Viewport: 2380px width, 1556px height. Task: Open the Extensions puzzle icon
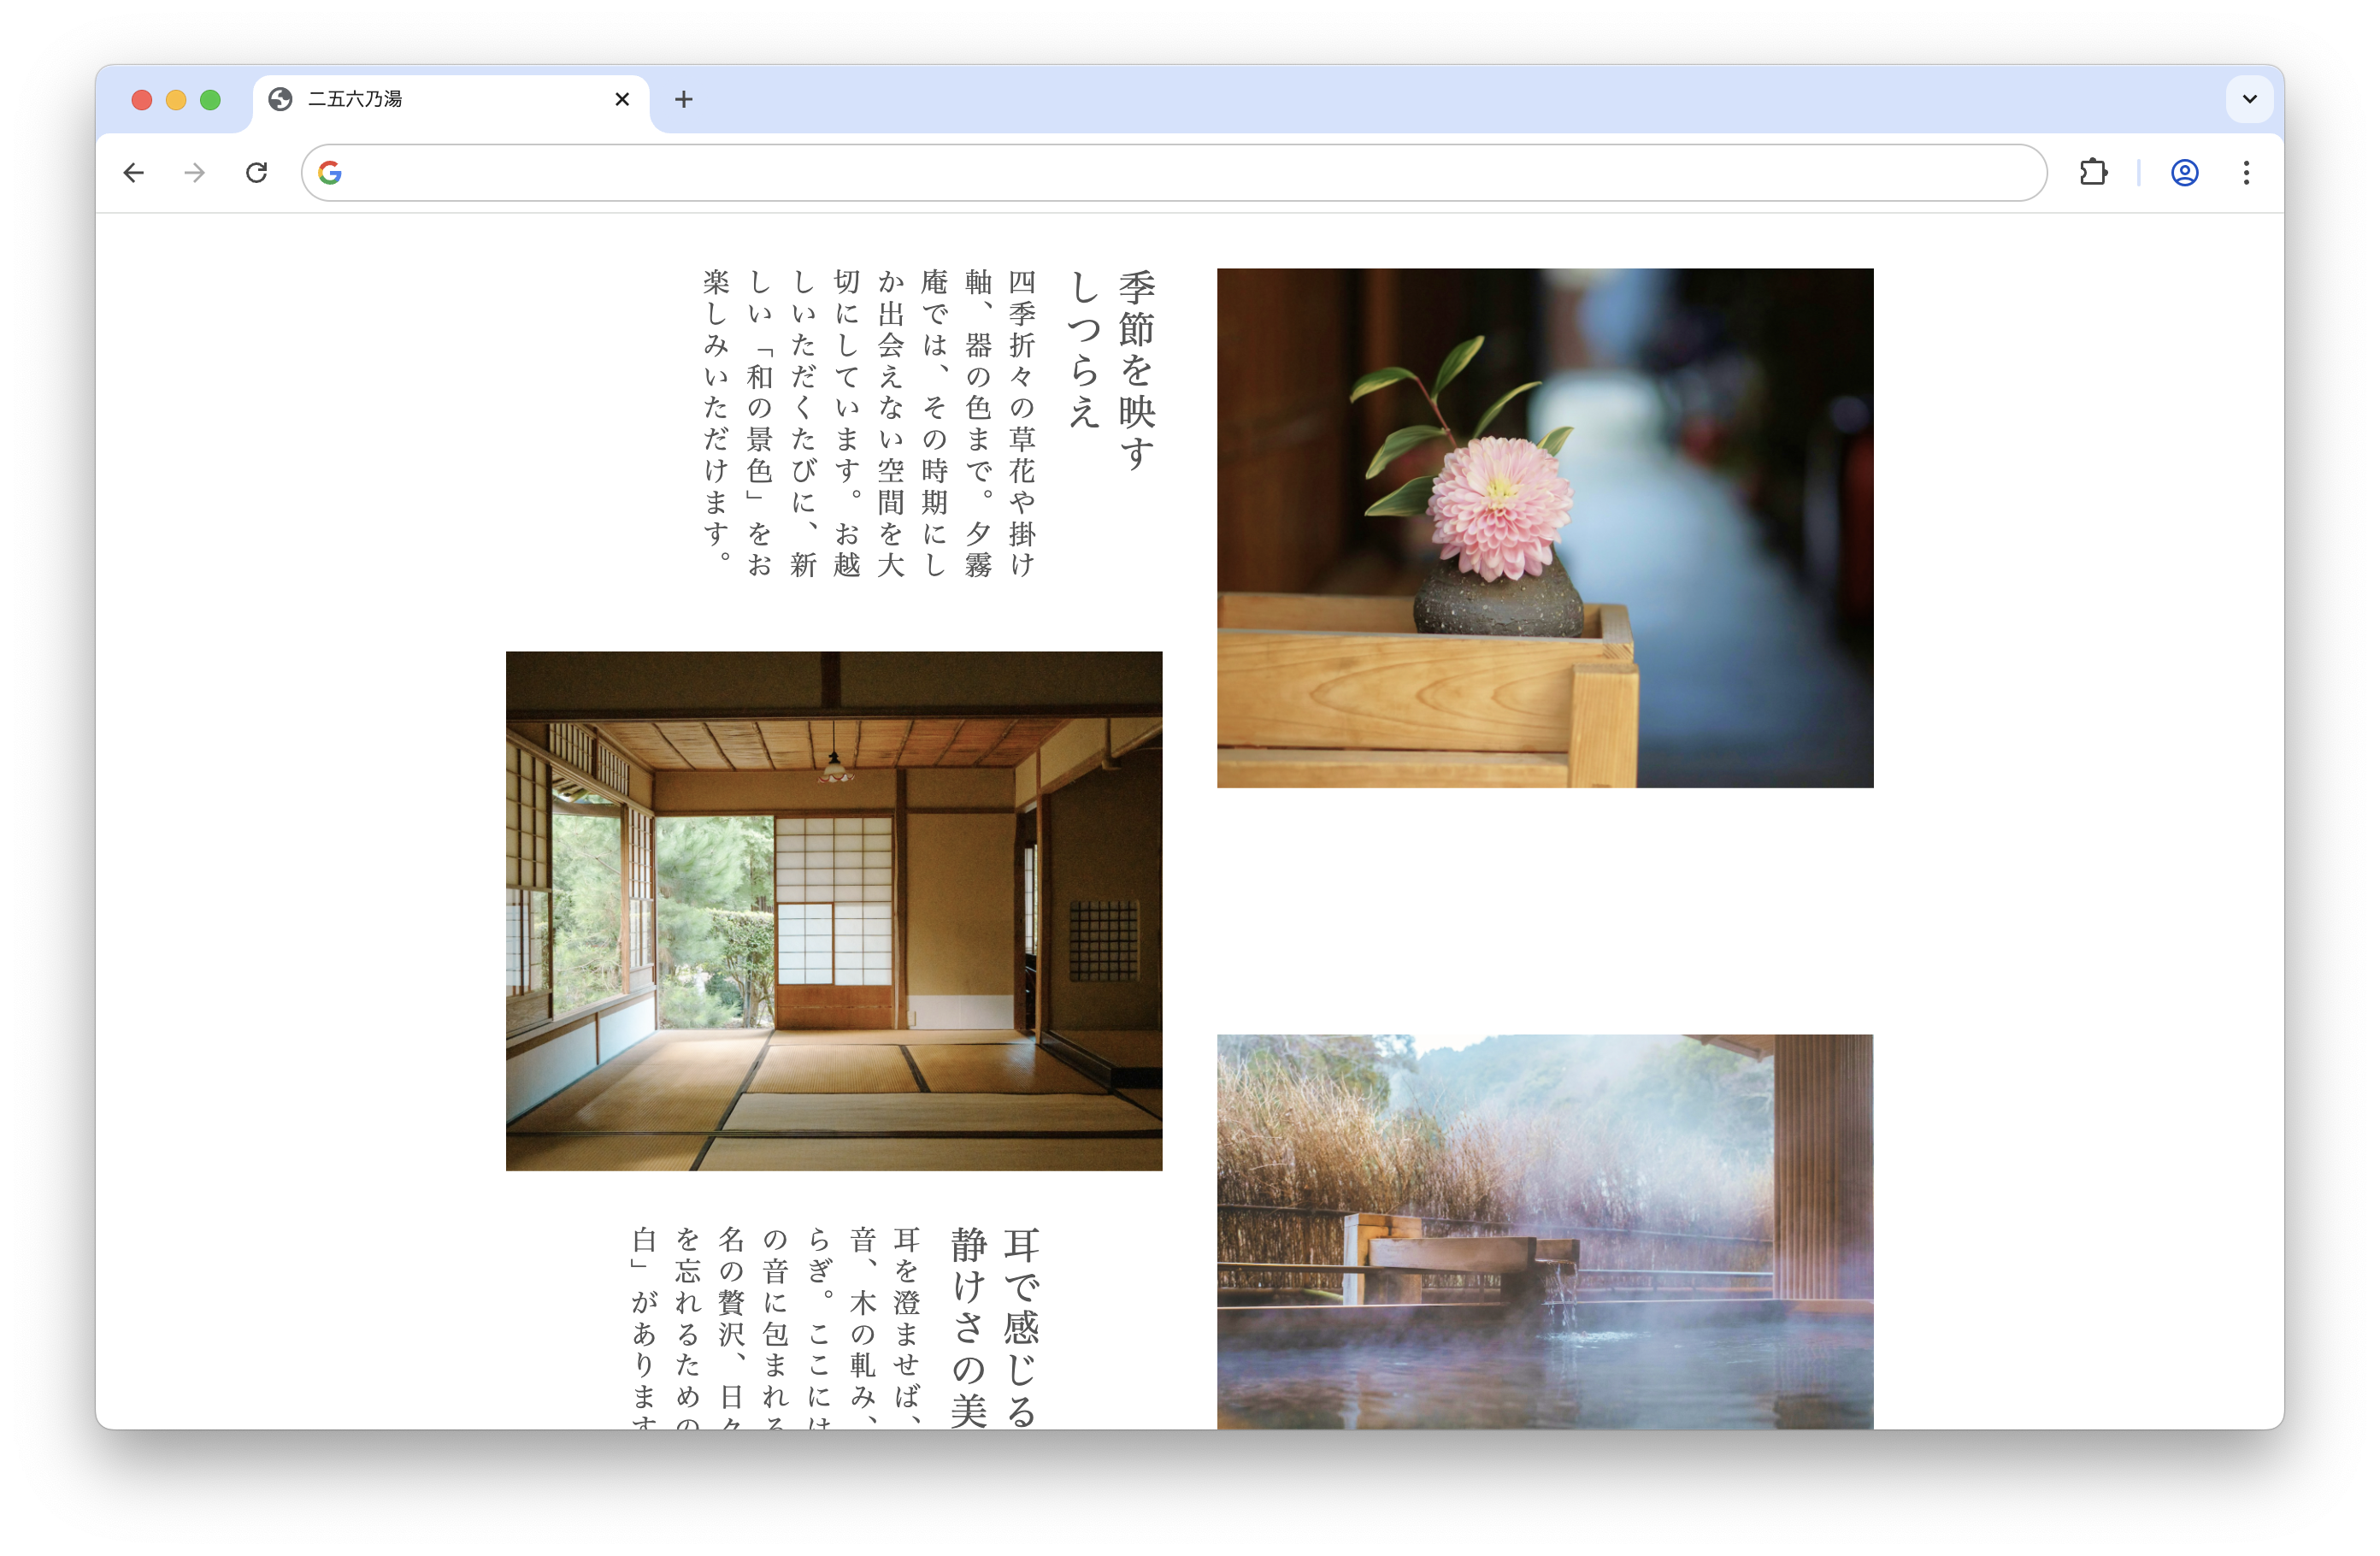pos(2093,173)
